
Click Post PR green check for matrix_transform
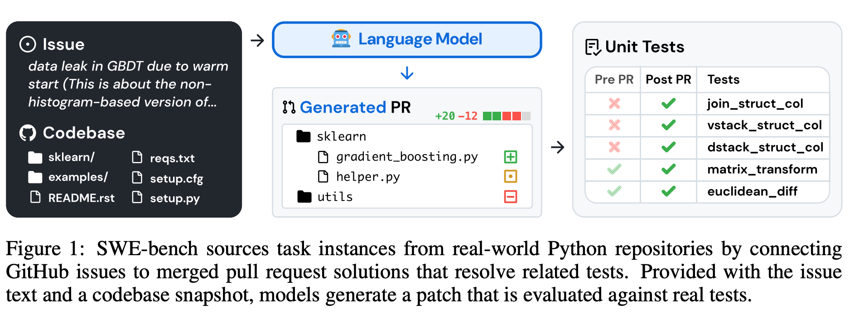click(669, 169)
